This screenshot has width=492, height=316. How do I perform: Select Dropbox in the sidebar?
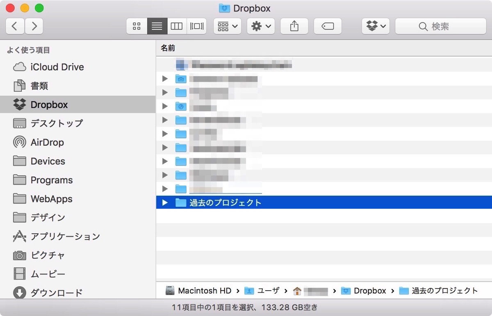coord(78,105)
